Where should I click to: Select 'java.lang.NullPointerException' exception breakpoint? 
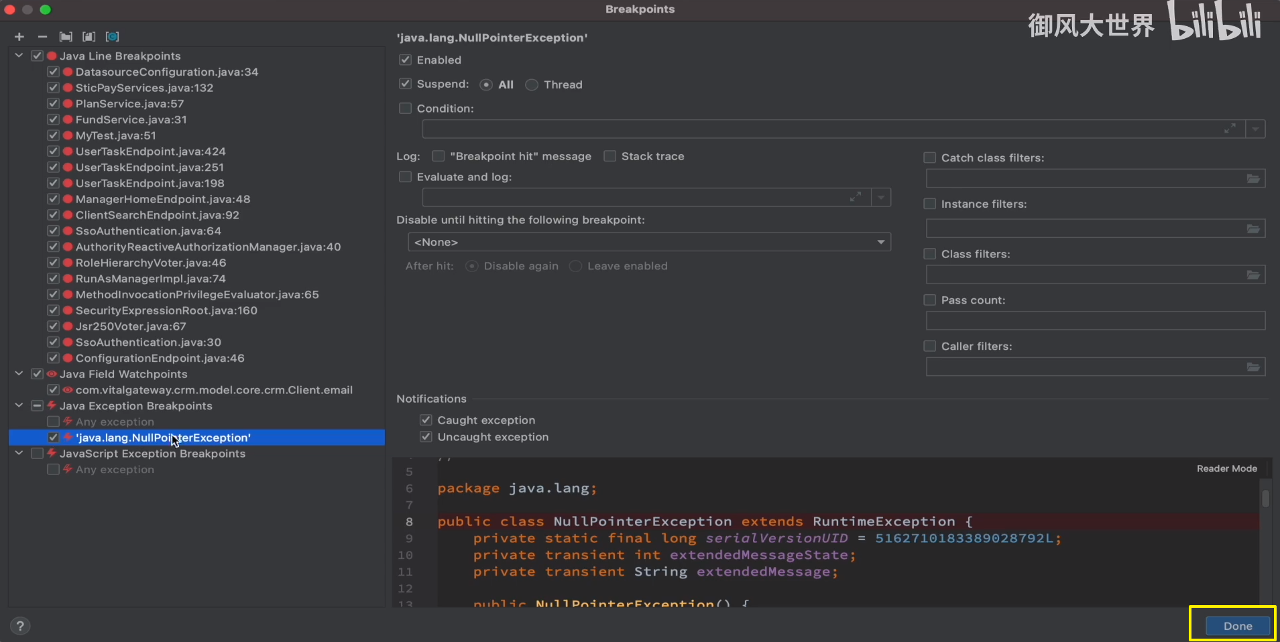196,438
